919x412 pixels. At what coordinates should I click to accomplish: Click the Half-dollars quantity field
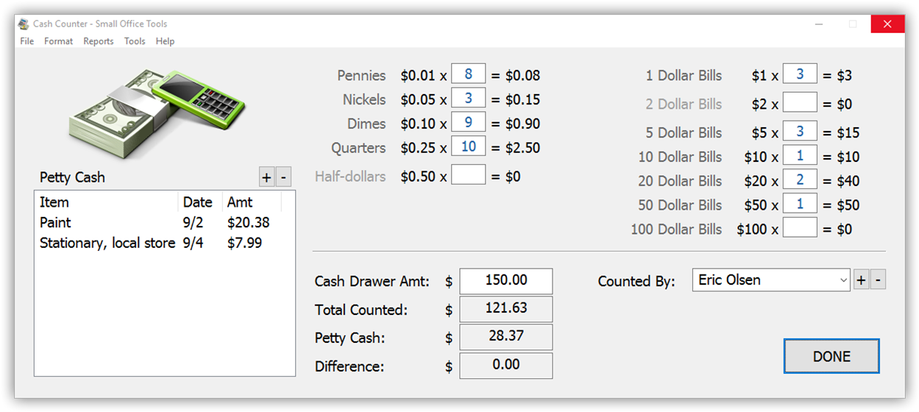tap(468, 175)
